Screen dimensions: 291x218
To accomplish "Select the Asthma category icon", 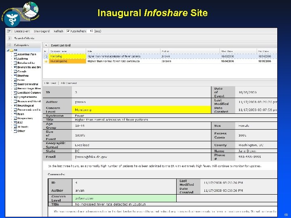I will point(15,59).
